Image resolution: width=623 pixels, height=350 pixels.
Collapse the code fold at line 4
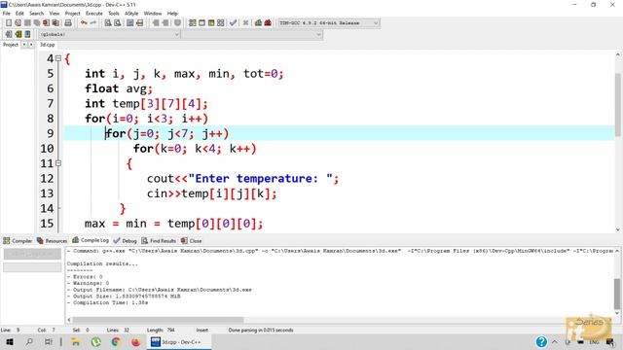click(x=58, y=58)
